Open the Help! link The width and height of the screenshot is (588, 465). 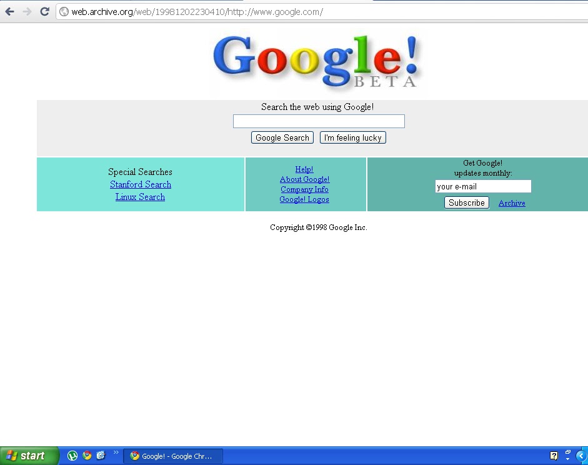[x=304, y=169]
